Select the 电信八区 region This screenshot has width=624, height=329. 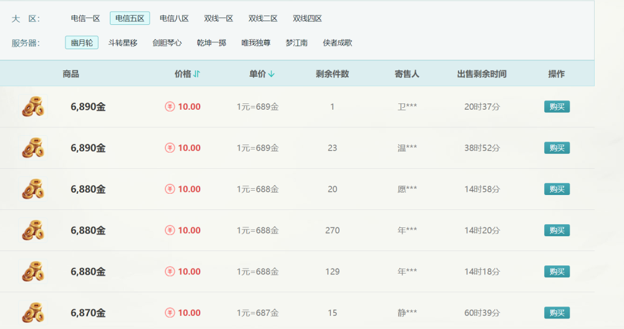pyautogui.click(x=174, y=18)
